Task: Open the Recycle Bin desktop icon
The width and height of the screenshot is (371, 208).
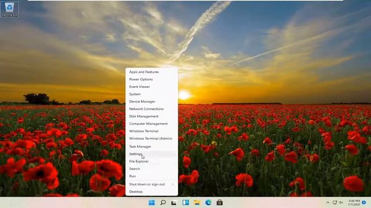Action: pos(9,9)
